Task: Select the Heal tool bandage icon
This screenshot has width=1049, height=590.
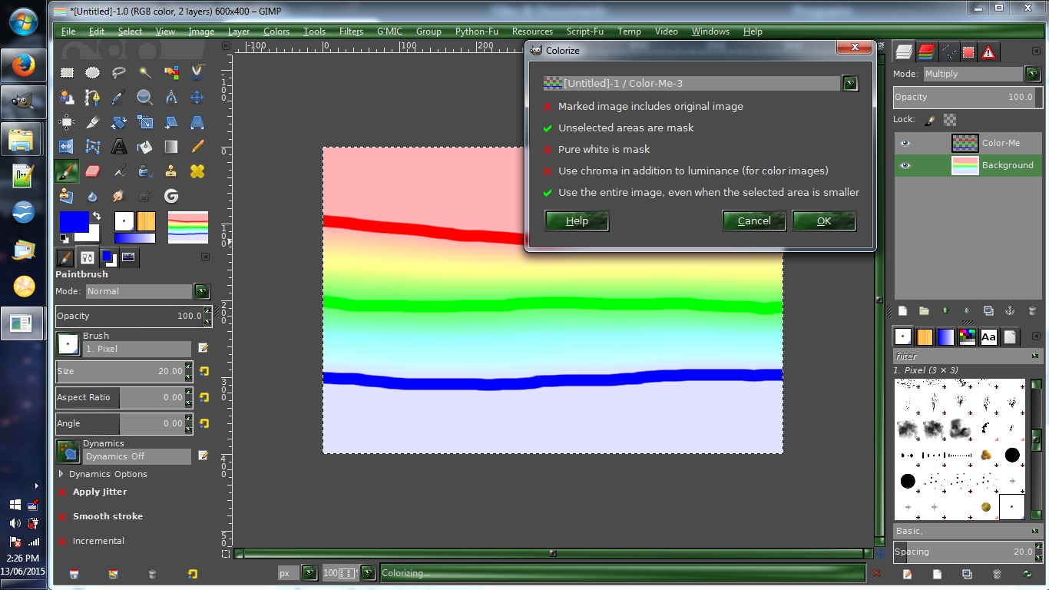Action: [197, 171]
